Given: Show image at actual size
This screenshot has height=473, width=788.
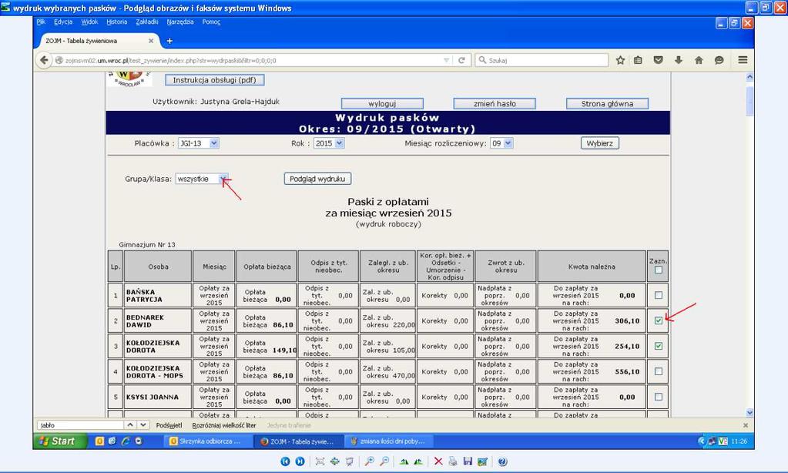Looking at the screenshot, I should click(x=335, y=461).
